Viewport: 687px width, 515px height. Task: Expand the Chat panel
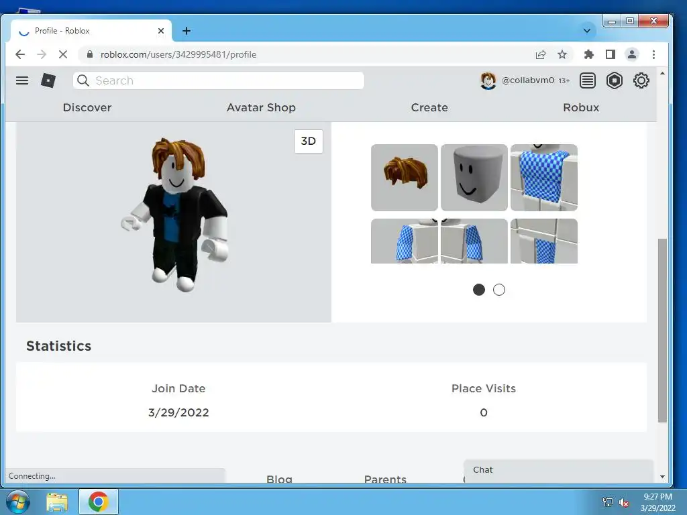(x=558, y=470)
